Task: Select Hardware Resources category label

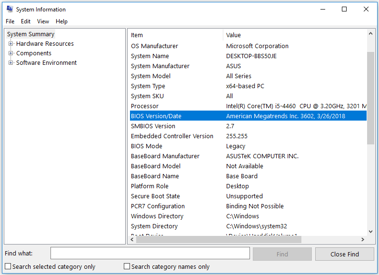Action: coord(45,44)
